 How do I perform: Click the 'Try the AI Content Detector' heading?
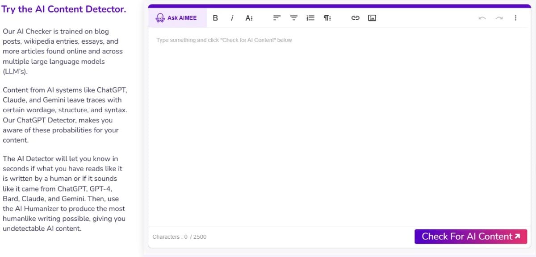point(64,9)
